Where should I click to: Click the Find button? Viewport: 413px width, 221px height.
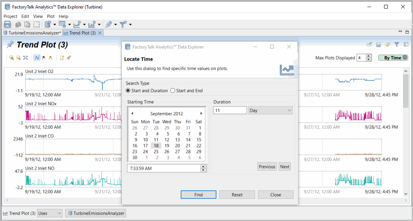point(199,195)
